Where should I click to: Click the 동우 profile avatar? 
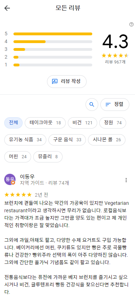tap(10, 179)
